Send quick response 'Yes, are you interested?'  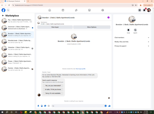pyautogui.click(x=53, y=85)
